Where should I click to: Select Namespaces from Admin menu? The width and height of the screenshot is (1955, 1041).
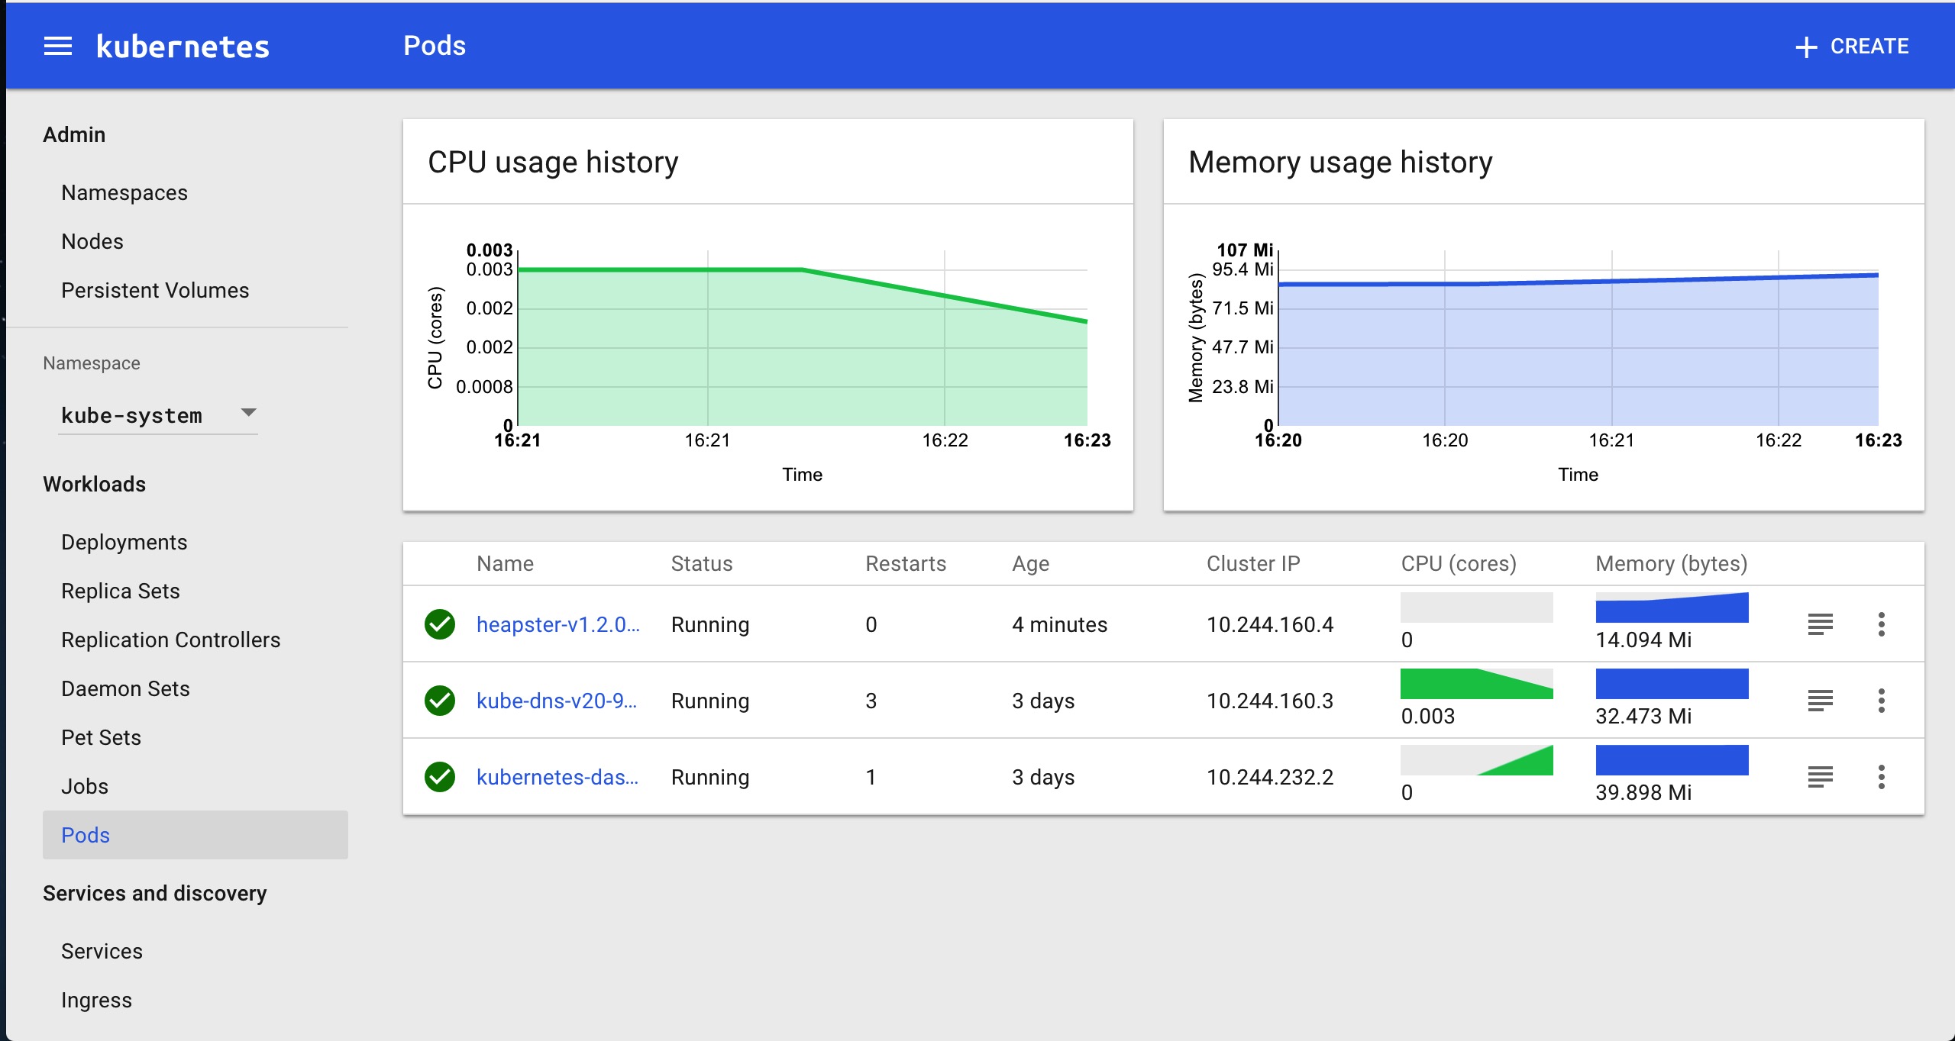pyautogui.click(x=124, y=191)
